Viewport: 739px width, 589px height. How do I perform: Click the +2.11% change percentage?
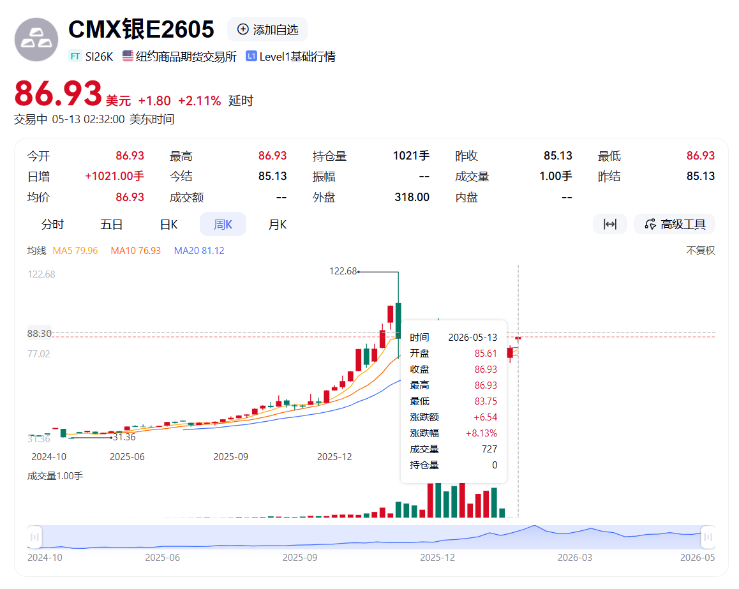[199, 101]
